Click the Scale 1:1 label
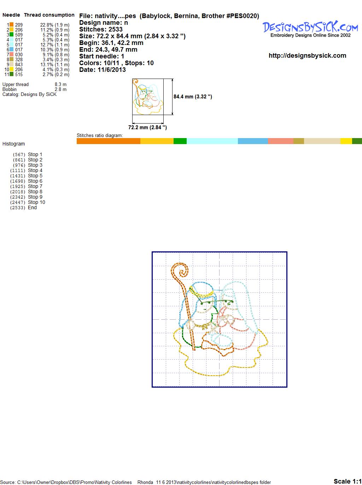The width and height of the screenshot is (362, 485). [347, 481]
